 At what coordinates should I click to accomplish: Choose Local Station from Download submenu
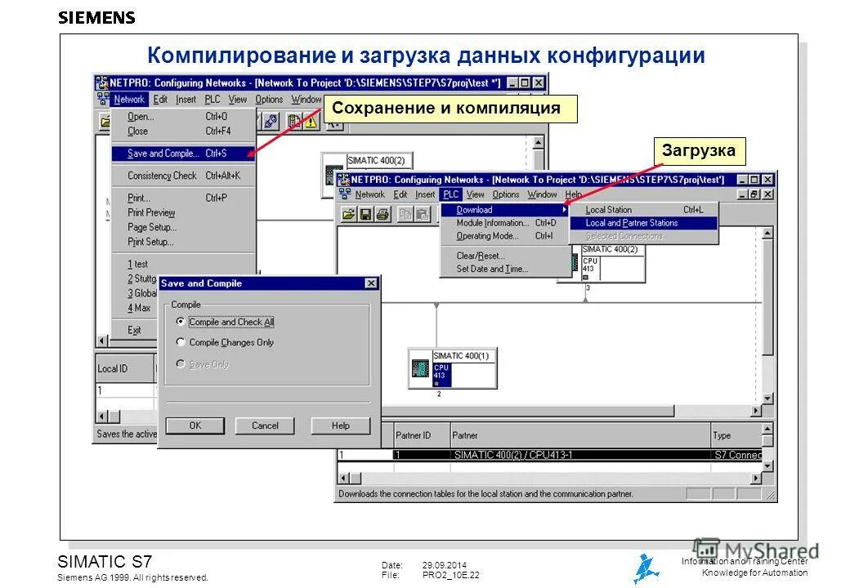pos(644,210)
